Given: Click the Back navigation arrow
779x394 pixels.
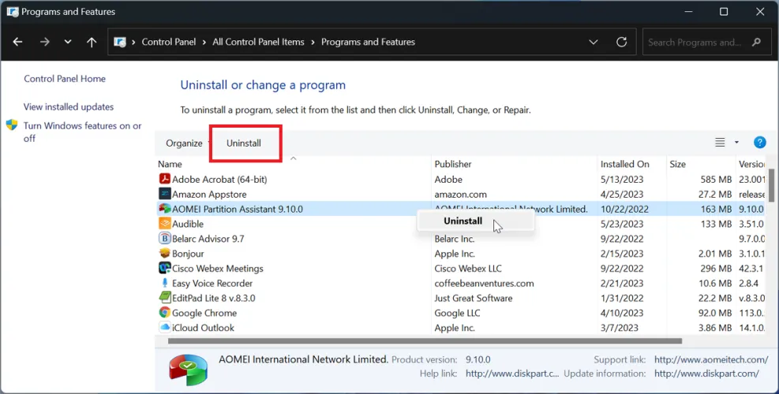Looking at the screenshot, I should 18,43.
